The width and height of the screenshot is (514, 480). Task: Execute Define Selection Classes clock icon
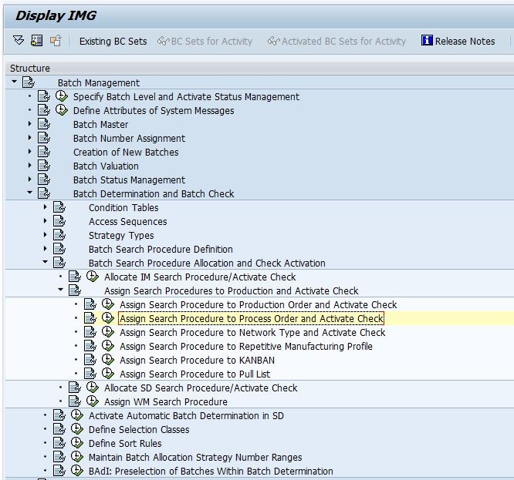[x=77, y=428]
